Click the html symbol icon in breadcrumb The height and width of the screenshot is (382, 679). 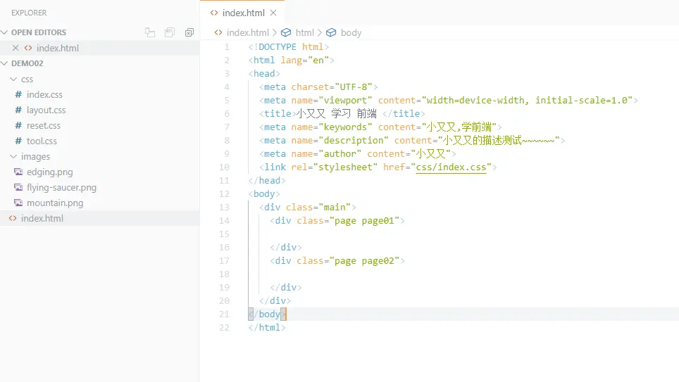pyautogui.click(x=286, y=32)
